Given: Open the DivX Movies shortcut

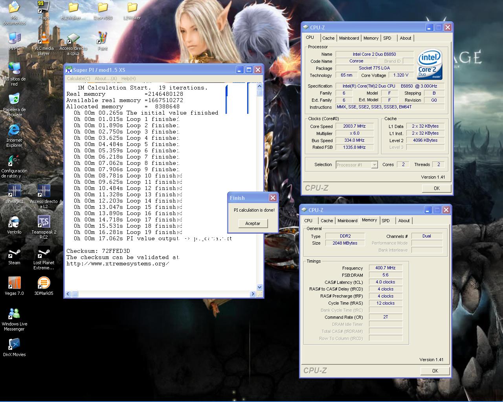Looking at the screenshot, I should pos(14,345).
